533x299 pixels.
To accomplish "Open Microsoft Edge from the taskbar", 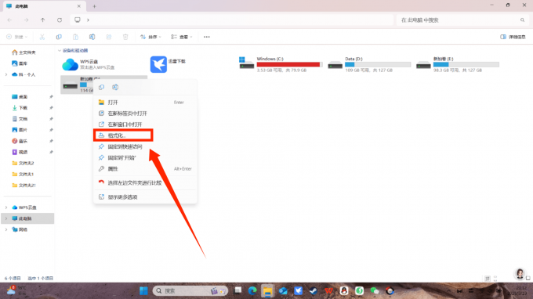I will pyautogui.click(x=252, y=290).
